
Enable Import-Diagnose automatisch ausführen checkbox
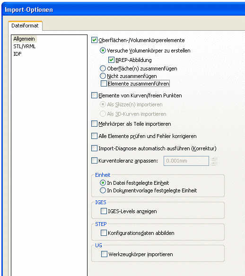coord(94,148)
